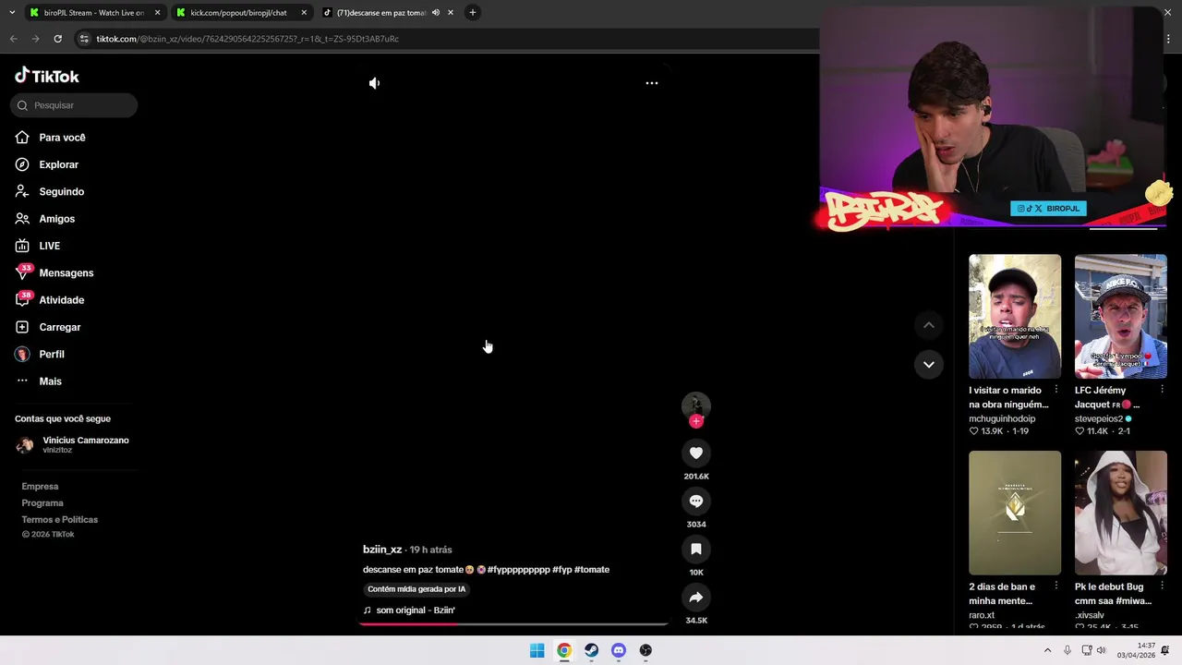Like the video with 201.6K likes

click(x=696, y=453)
